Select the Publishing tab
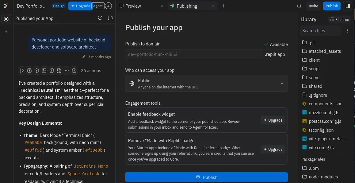 click(187, 6)
